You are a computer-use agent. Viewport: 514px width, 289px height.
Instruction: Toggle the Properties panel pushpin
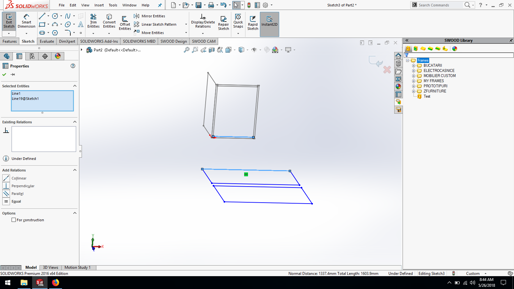(13, 74)
